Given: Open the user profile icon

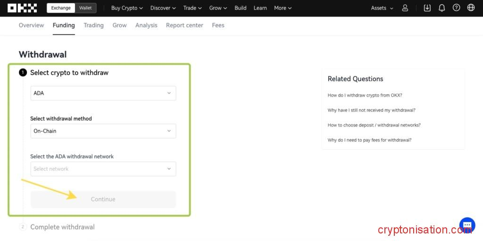Looking at the screenshot, I should click(405, 8).
